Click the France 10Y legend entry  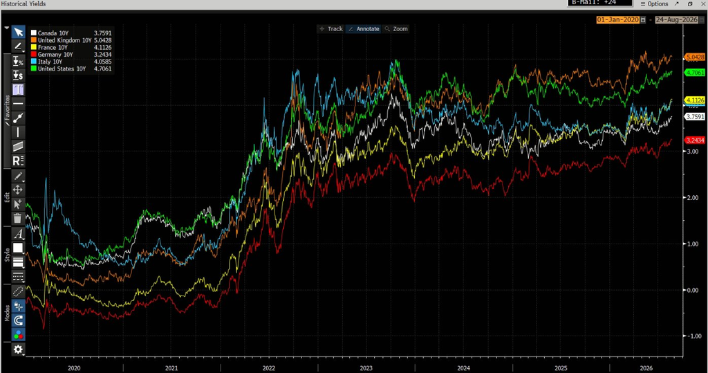click(71, 48)
